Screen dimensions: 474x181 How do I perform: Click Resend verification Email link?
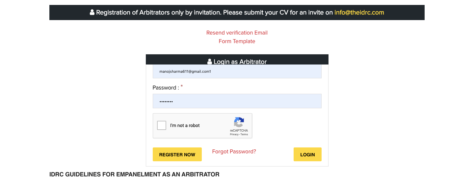pos(237,33)
